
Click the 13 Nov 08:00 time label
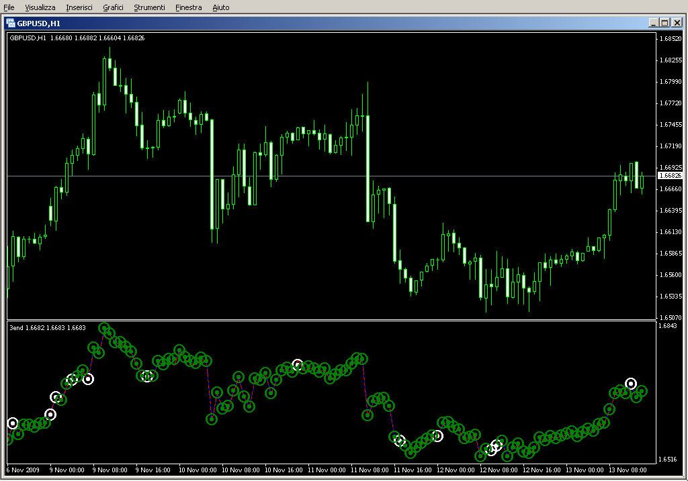pos(628,470)
